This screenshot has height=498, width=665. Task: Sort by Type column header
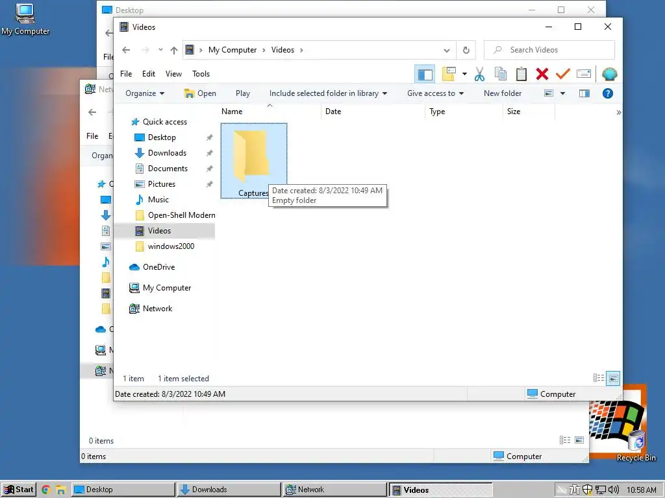point(464,112)
